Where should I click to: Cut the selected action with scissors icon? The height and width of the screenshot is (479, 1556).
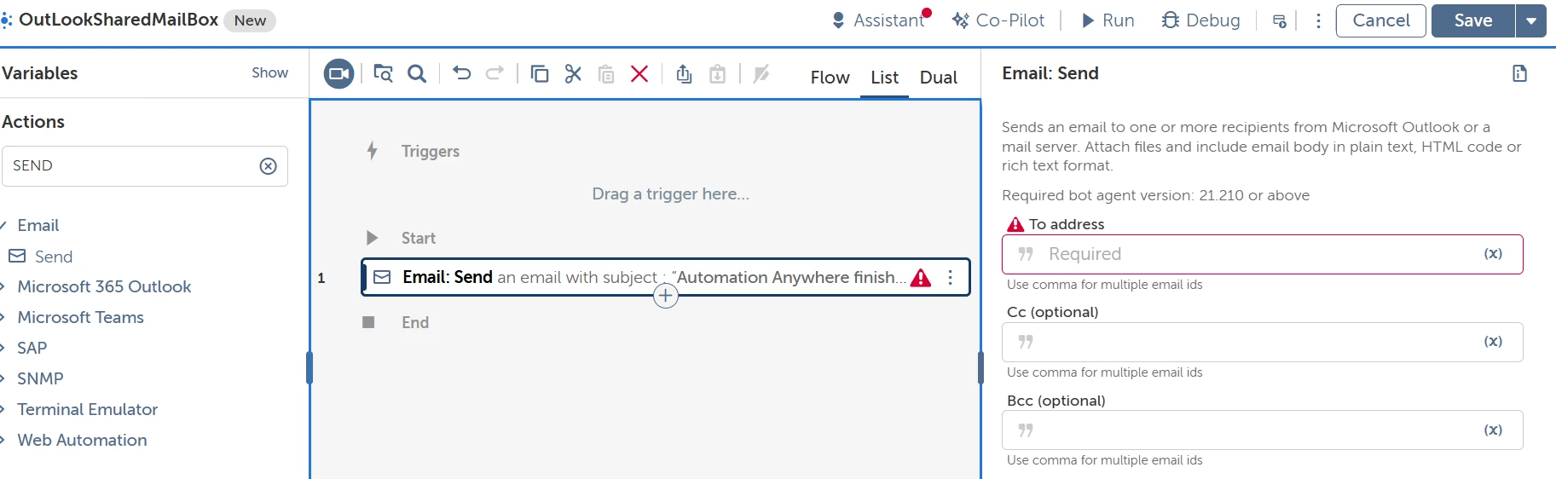tap(573, 74)
